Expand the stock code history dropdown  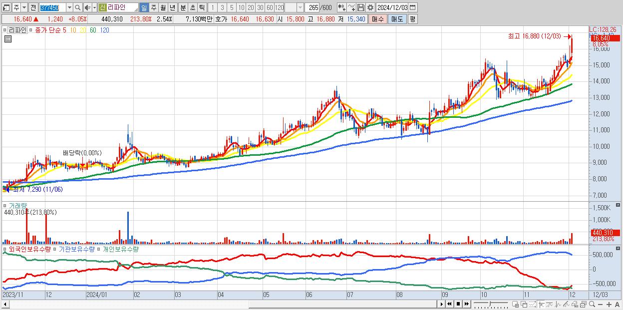click(x=69, y=7)
